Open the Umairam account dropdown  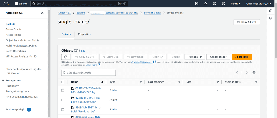259,3
